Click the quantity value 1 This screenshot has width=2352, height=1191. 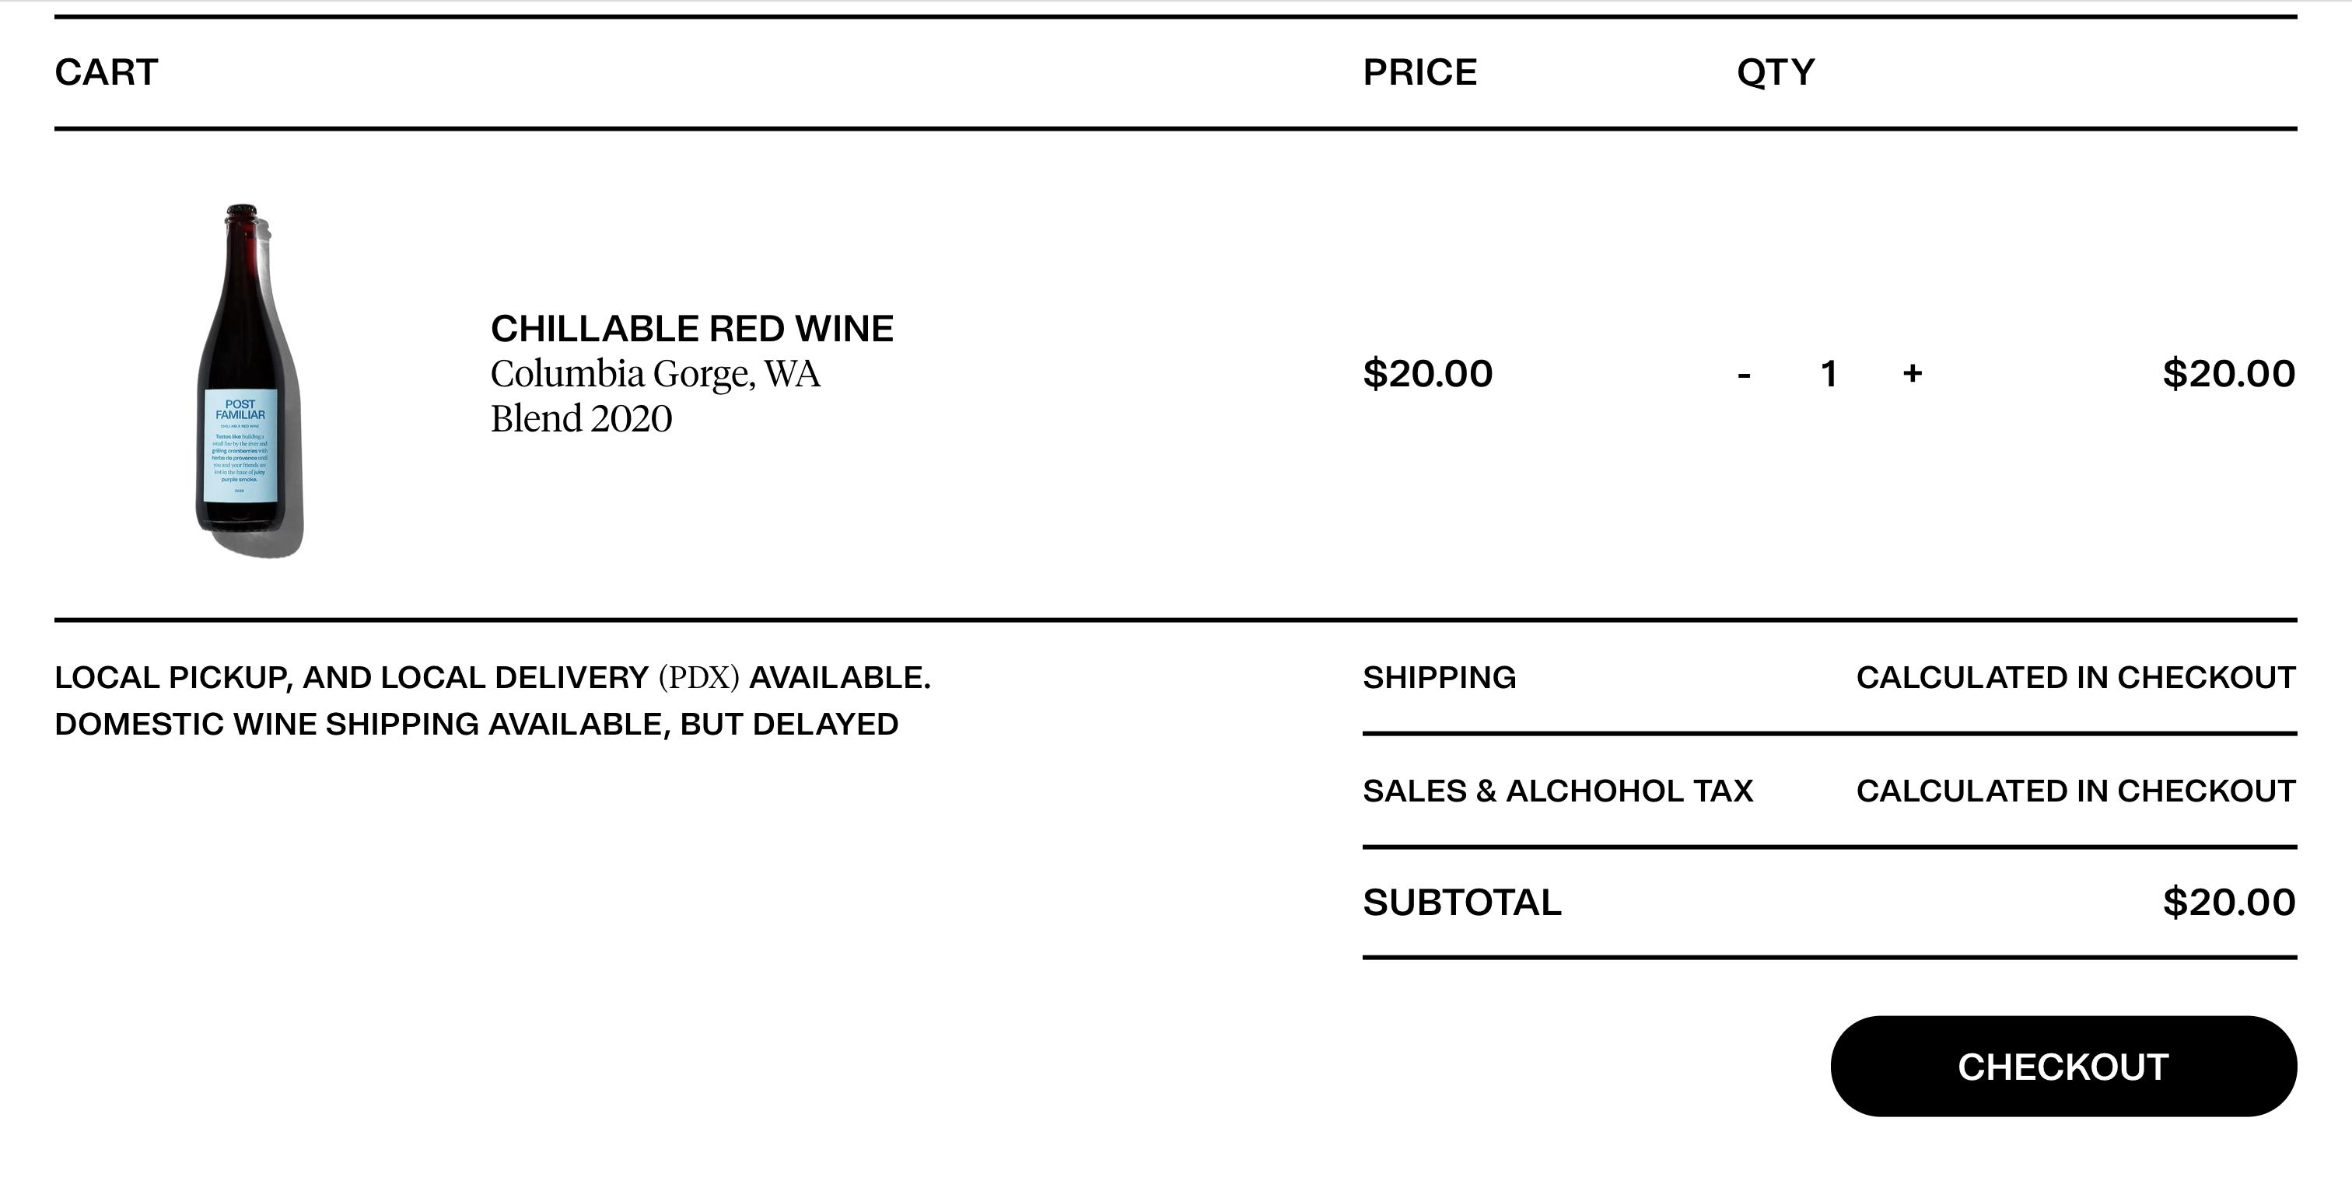click(1828, 374)
